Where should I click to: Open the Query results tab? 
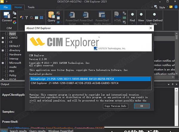37,131
